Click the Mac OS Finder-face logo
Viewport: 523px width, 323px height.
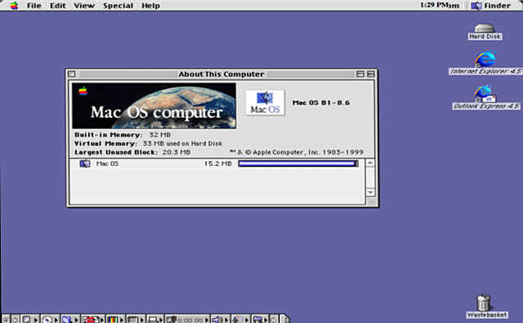pyautogui.click(x=265, y=103)
